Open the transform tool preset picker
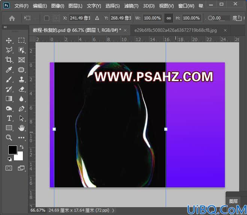247x215 pixels. 27,18
